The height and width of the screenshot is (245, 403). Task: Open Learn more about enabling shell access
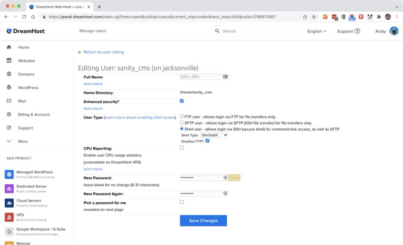coord(140,117)
